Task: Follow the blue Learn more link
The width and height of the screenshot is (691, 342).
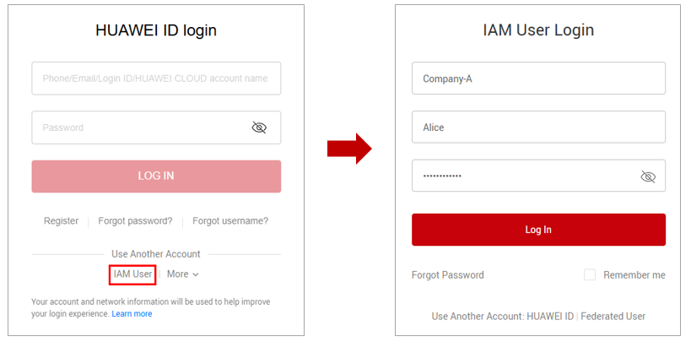Action: click(132, 314)
